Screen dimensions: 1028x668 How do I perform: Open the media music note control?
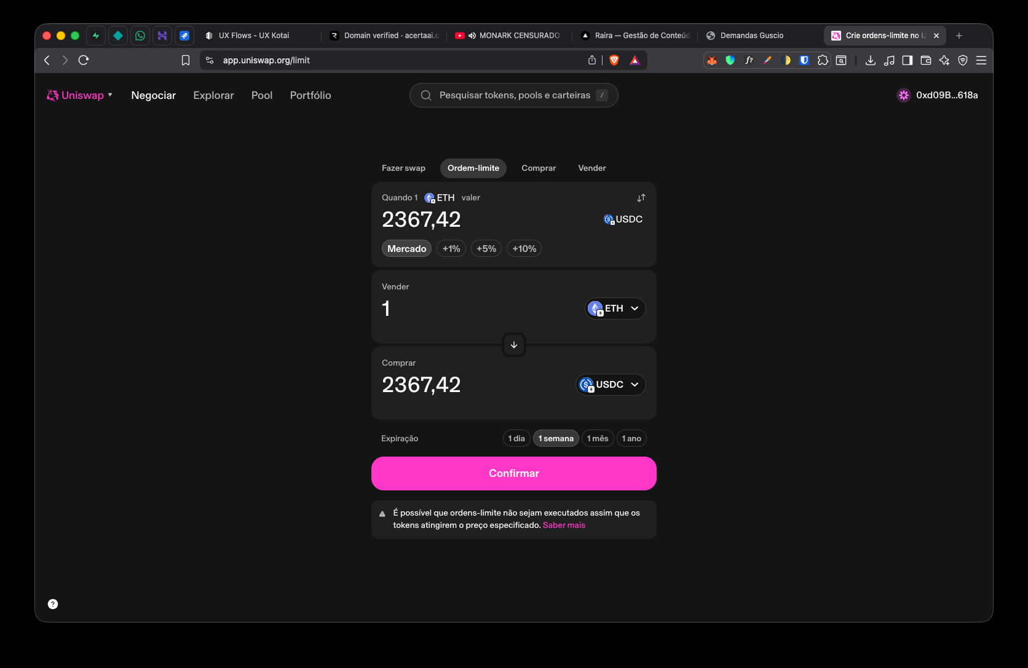point(889,60)
